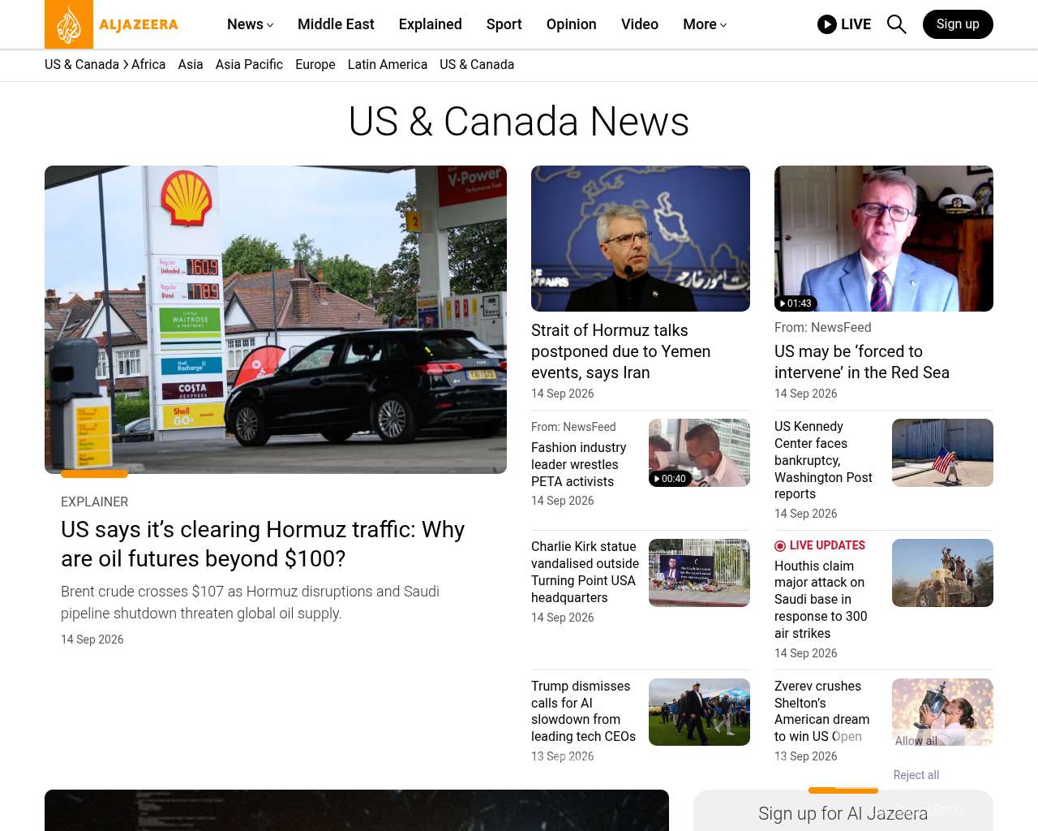Click the Al Jazeera logo
This screenshot has height=831, width=1038.
tap(111, 24)
